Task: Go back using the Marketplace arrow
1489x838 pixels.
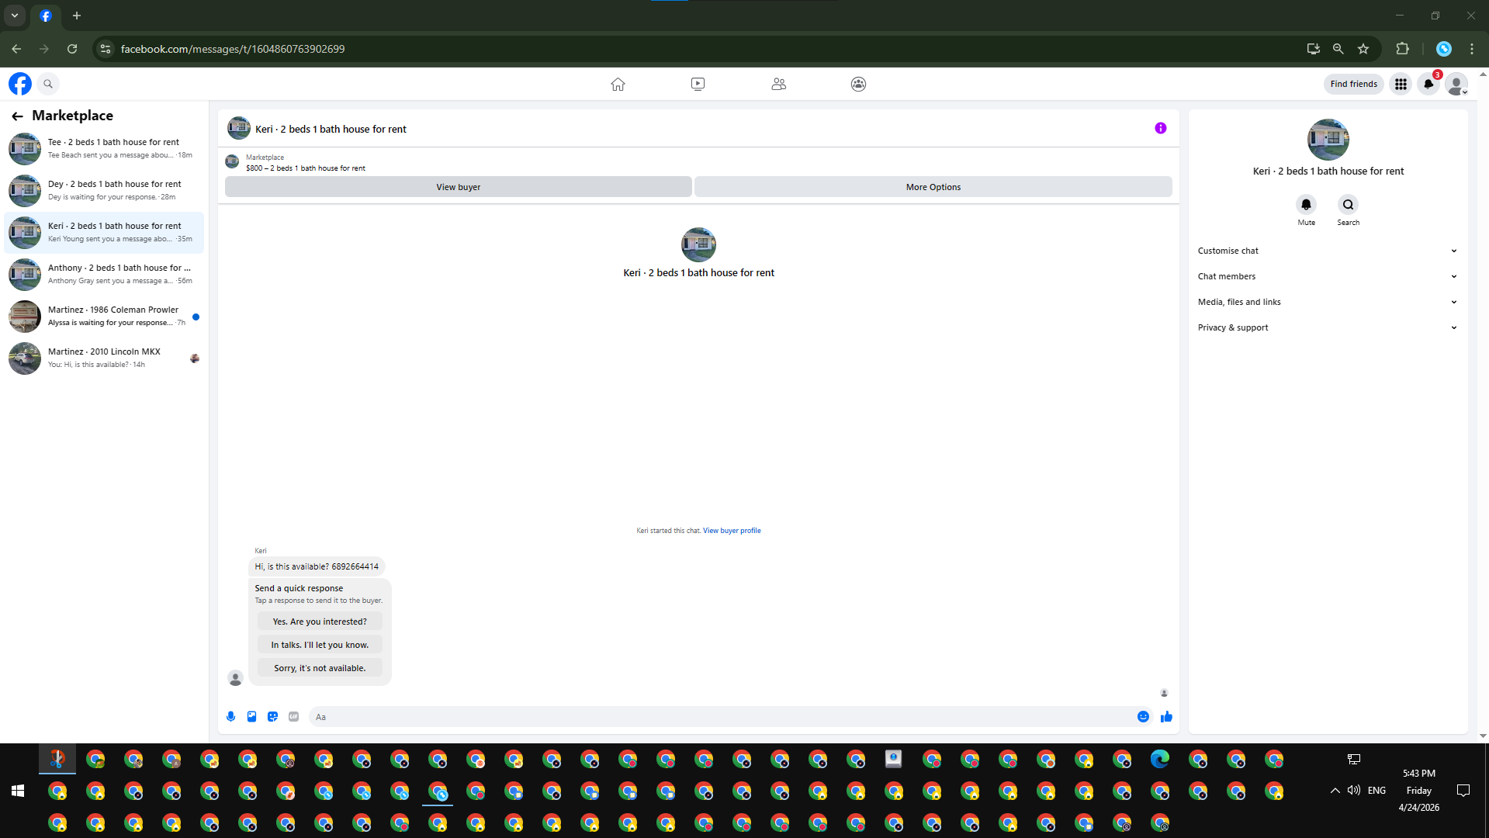Action: [17, 116]
